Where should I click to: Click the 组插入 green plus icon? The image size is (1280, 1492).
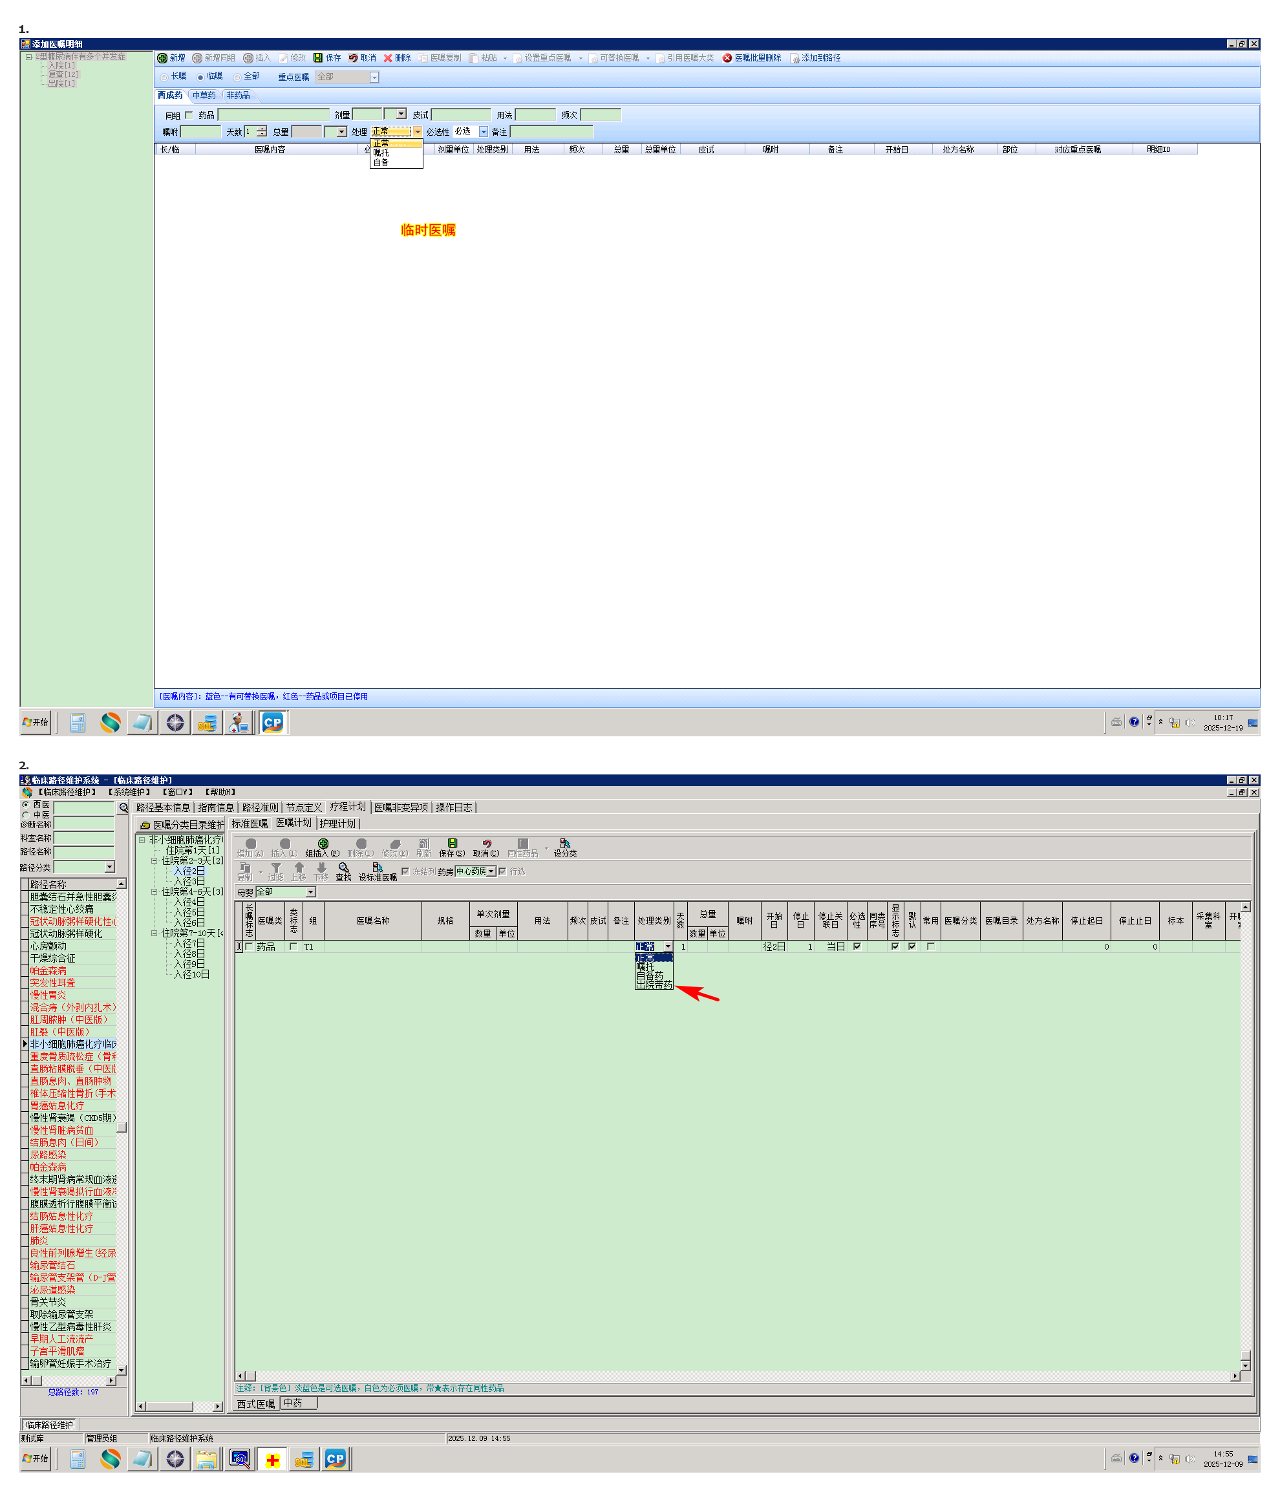323,843
